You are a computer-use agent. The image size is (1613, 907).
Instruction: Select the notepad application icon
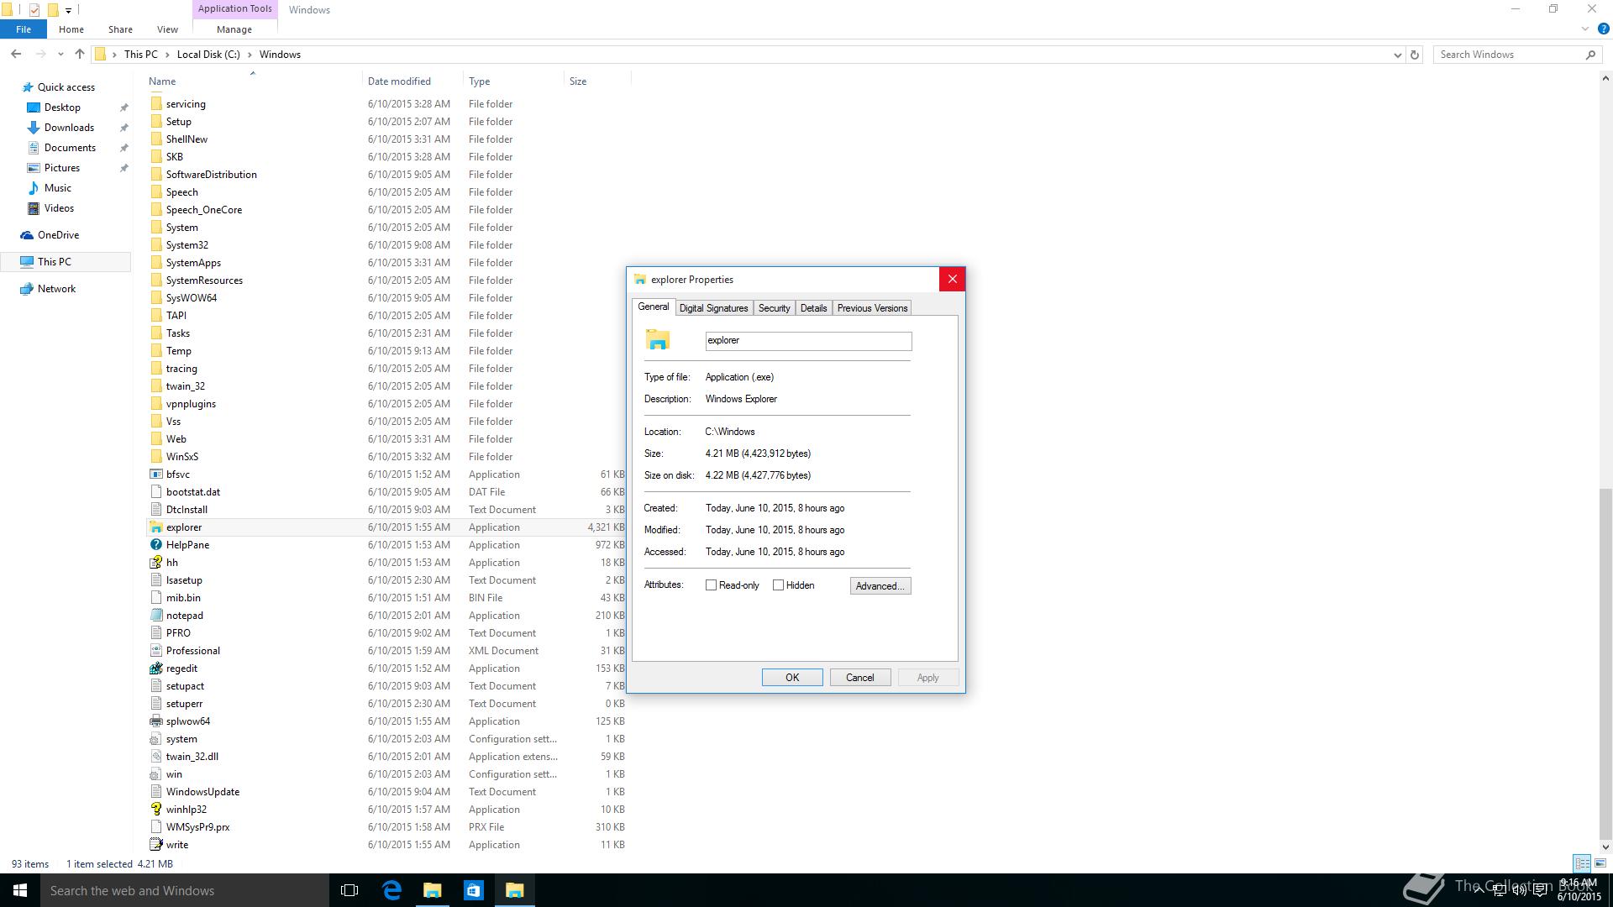pos(155,616)
